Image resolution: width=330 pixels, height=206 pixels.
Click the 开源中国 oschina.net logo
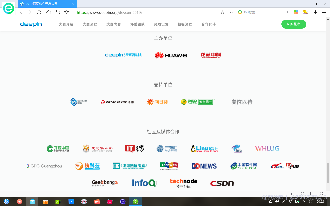click(x=58, y=149)
